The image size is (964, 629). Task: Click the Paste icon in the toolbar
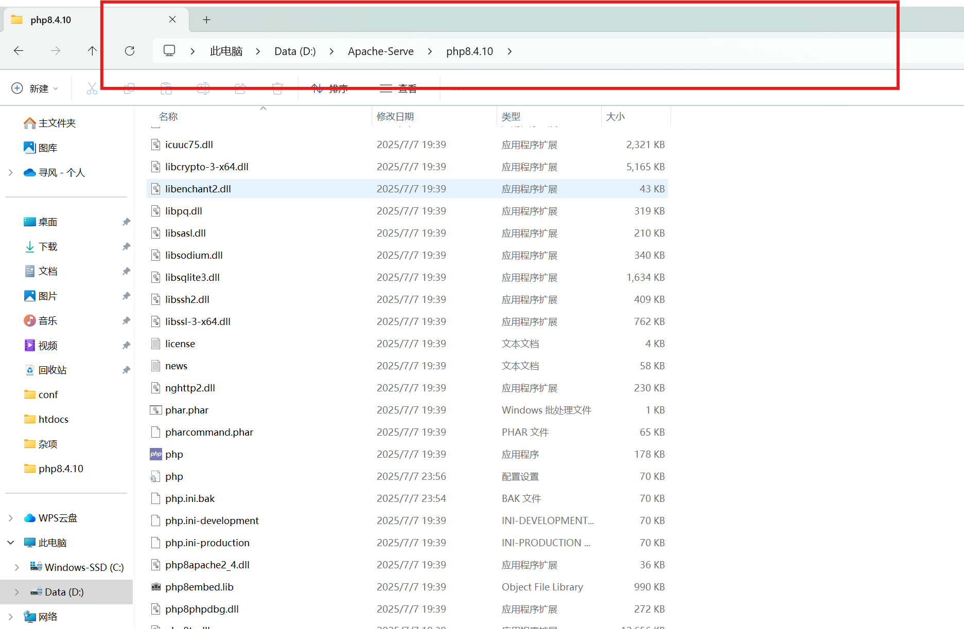(166, 88)
